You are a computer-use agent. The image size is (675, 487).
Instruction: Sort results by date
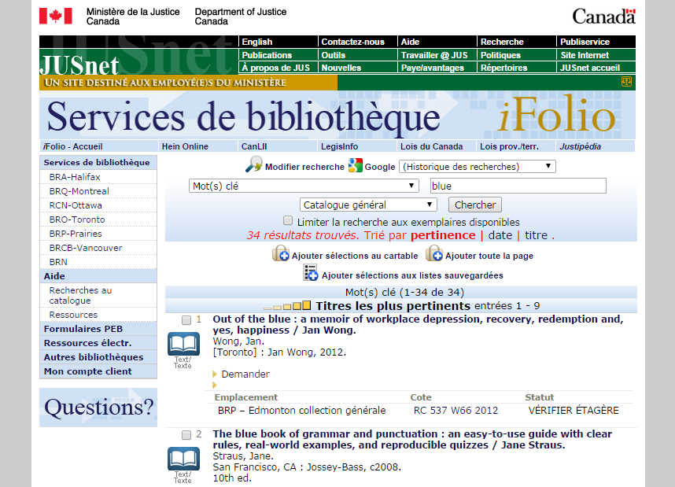coord(500,235)
